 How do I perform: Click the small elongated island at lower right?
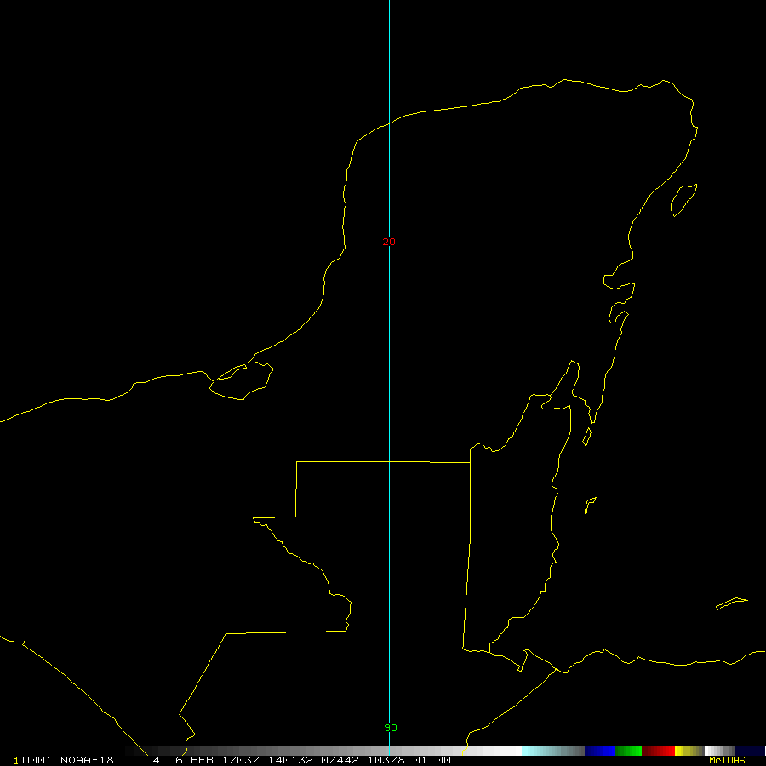[x=731, y=603]
